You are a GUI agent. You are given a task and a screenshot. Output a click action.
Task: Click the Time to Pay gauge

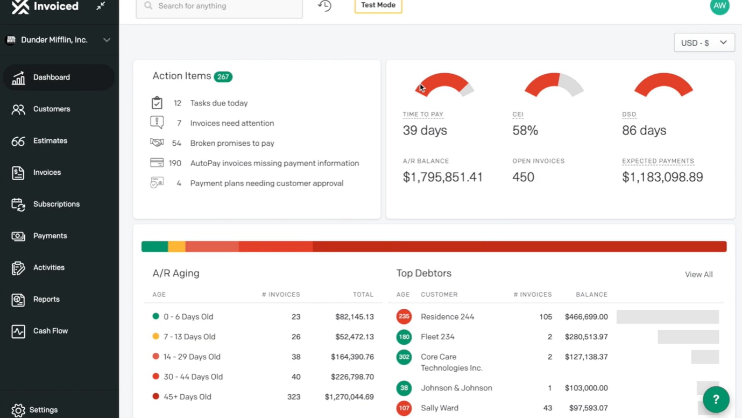click(444, 84)
